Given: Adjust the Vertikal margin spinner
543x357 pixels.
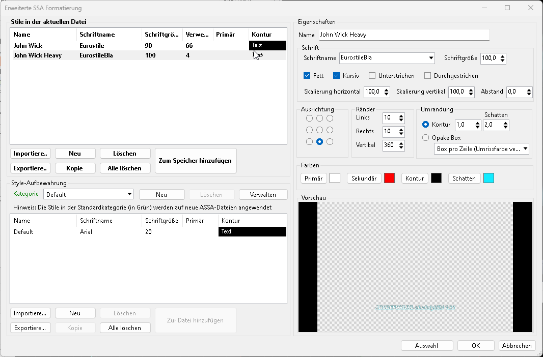Looking at the screenshot, I should coord(401,145).
